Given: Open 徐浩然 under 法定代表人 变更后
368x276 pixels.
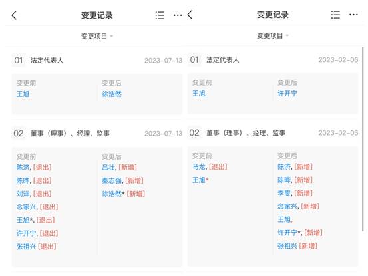Looking at the screenshot, I should [x=112, y=94].
